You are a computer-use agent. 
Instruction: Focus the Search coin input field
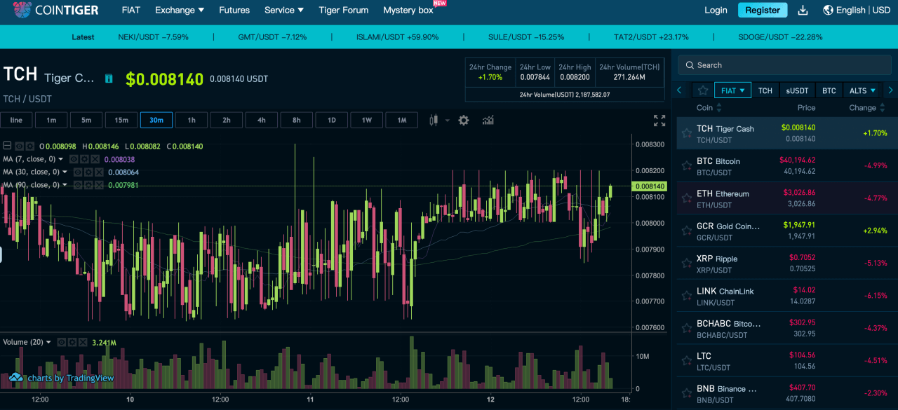(x=784, y=65)
